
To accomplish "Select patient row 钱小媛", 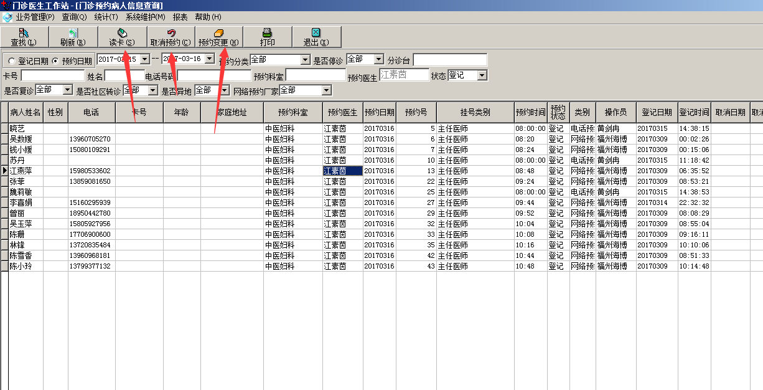I will (x=381, y=150).
